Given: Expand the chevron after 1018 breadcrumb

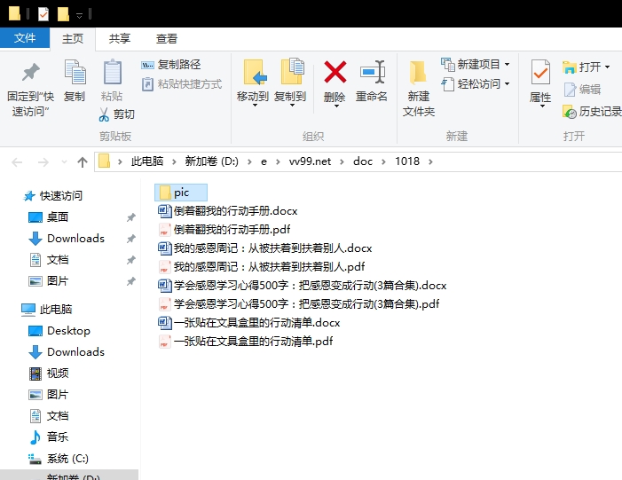Looking at the screenshot, I should pyautogui.click(x=431, y=161).
